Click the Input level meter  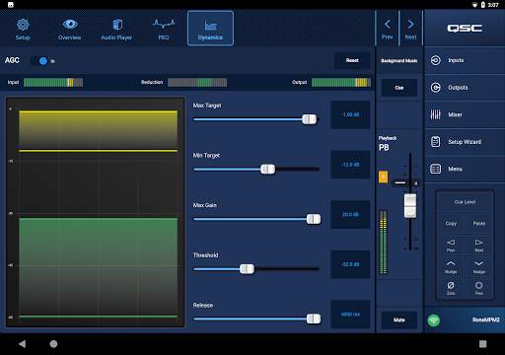coord(53,82)
